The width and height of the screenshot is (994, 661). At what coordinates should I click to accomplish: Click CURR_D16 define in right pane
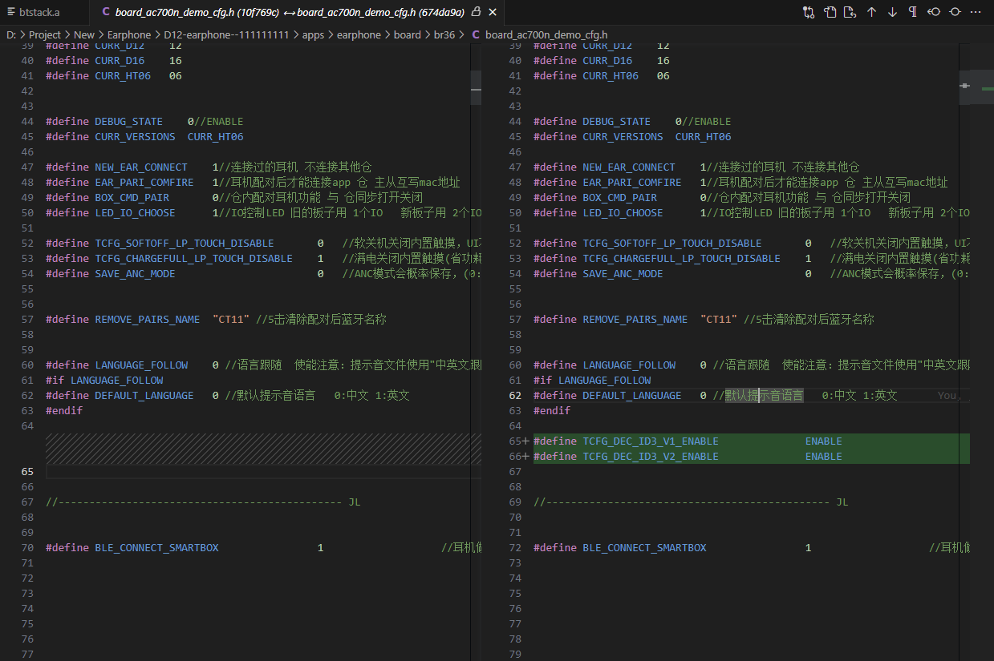pos(607,61)
